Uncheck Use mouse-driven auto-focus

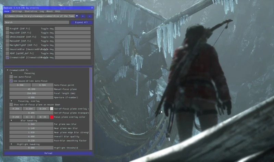click(x=11, y=81)
